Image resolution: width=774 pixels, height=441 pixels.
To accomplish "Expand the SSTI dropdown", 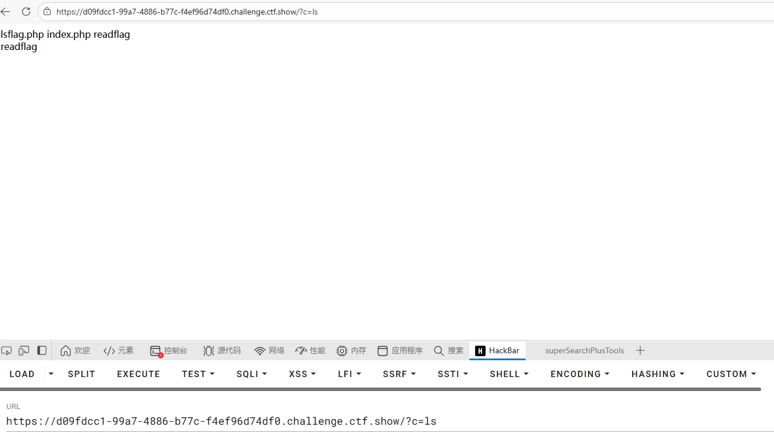I will click(x=452, y=374).
